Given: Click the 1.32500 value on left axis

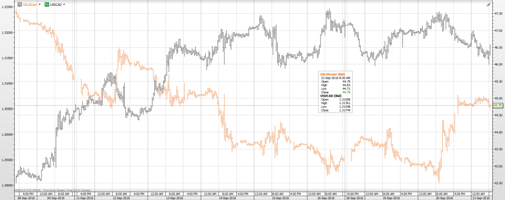Looking at the screenshot, I should (7, 7).
